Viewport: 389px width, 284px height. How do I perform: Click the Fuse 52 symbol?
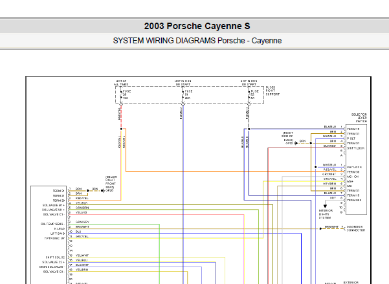tap(249, 94)
